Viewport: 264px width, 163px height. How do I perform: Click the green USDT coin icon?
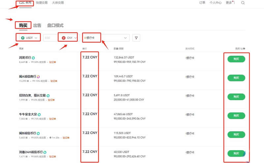coord(22,38)
